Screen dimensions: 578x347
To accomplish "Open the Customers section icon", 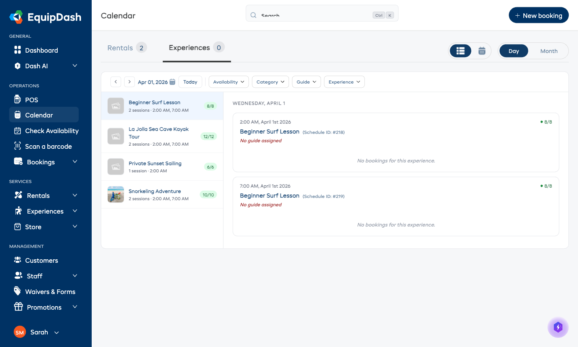I will (18, 260).
